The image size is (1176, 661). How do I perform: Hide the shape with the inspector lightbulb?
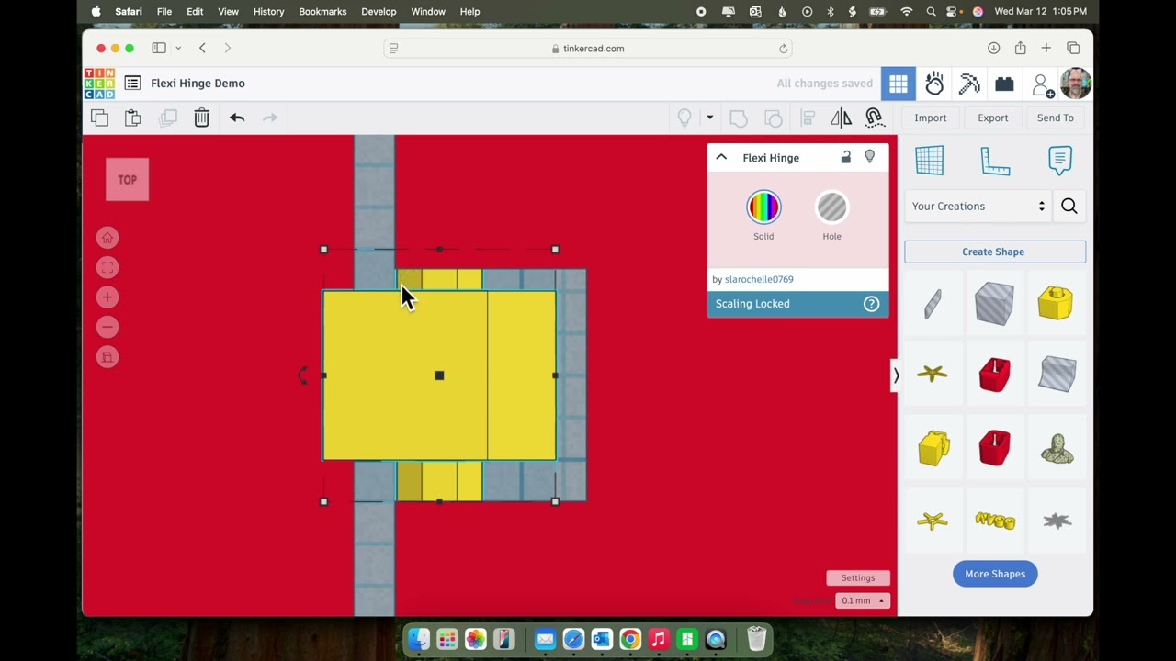(870, 157)
